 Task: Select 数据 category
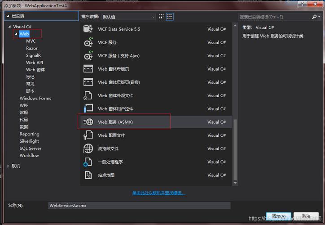[x=24, y=127]
